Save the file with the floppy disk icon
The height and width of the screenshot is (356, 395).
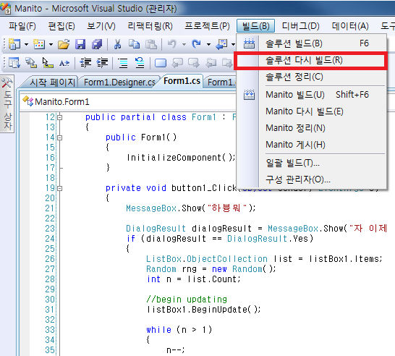click(80, 44)
